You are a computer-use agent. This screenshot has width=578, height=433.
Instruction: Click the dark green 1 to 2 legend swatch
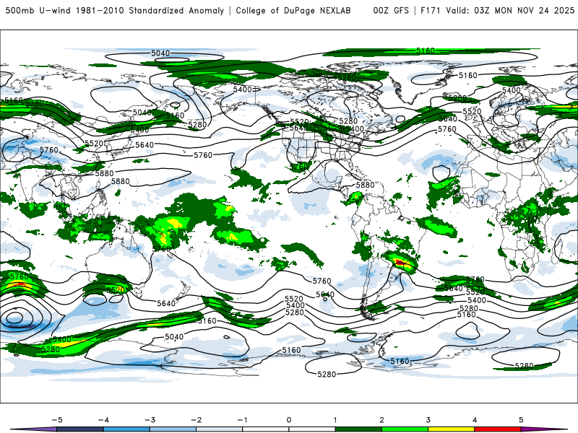point(358,429)
